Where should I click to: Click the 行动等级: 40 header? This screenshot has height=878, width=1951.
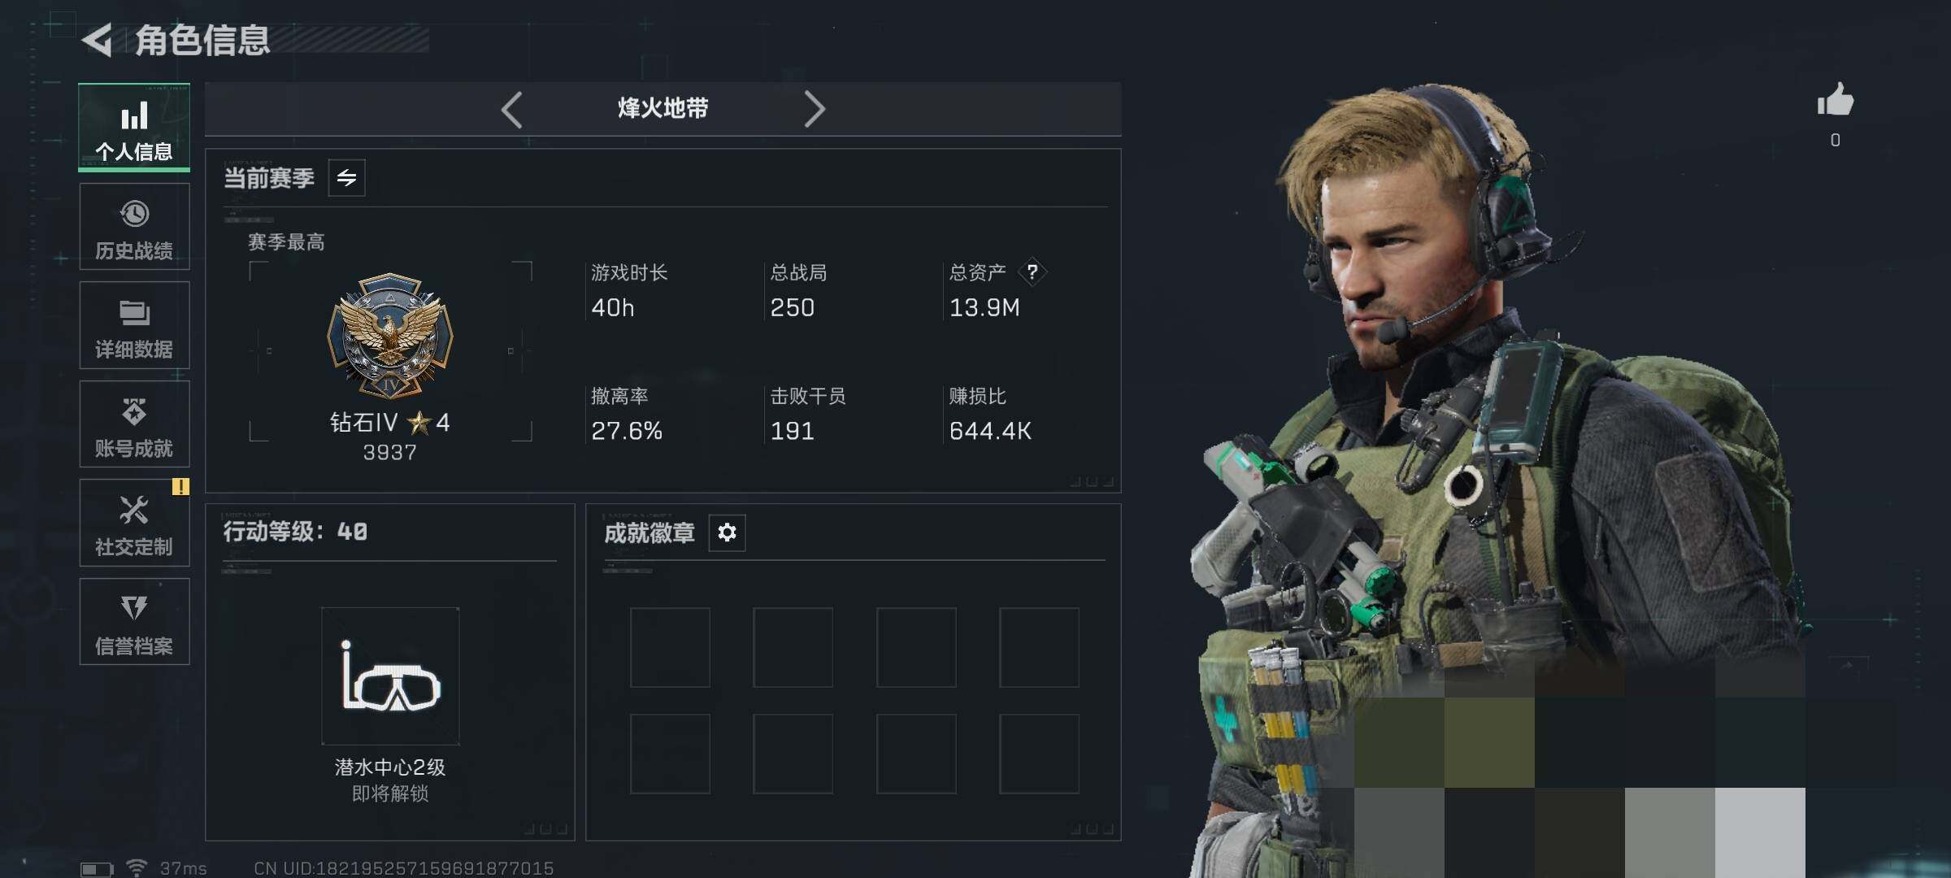pyautogui.click(x=295, y=532)
